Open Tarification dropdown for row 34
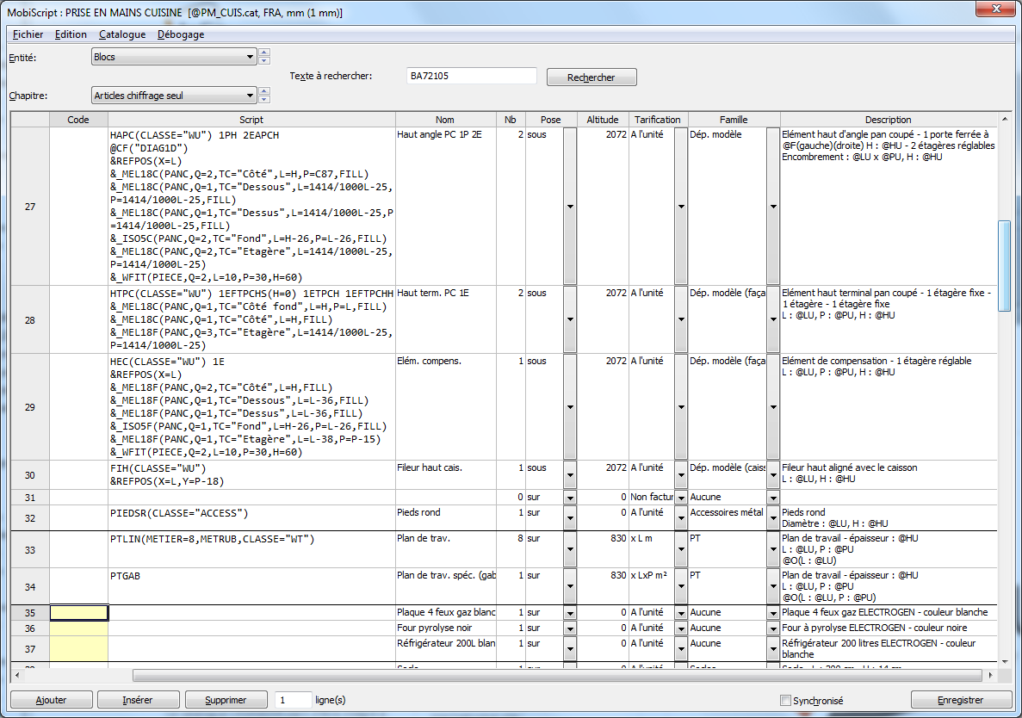This screenshot has height=718, width=1022. click(x=681, y=586)
